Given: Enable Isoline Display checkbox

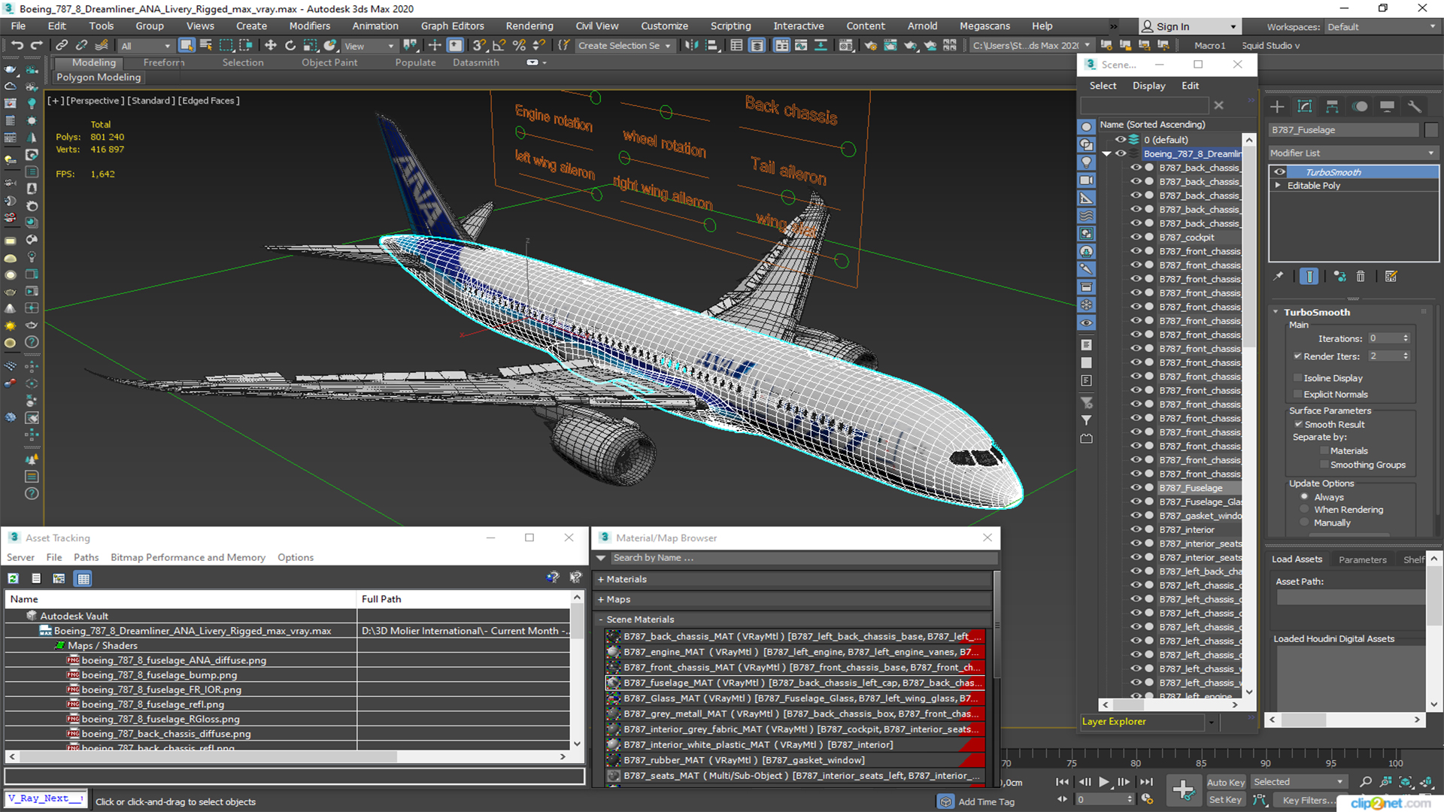Looking at the screenshot, I should pos(1297,378).
